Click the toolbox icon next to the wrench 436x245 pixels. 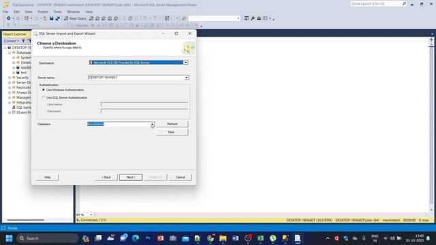[259, 18]
